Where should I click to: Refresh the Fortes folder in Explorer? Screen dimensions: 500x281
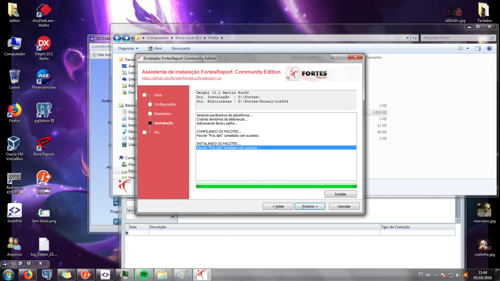click(414, 38)
